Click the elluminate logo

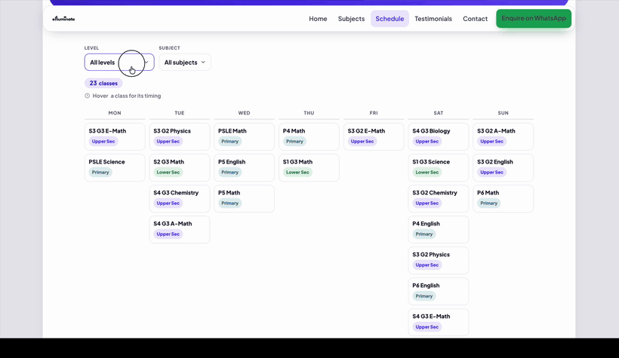coord(63,19)
